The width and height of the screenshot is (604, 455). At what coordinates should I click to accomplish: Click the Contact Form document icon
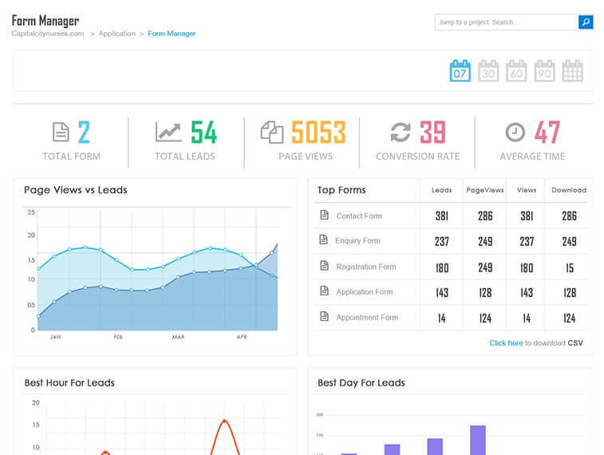(x=324, y=216)
